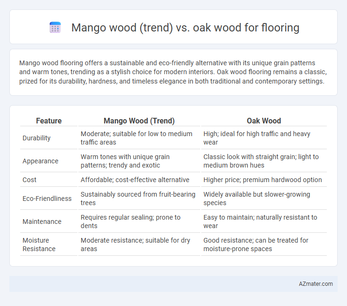Click 'Widely available but slower-growing species' cell
The width and height of the screenshot is (347, 306).
pyautogui.click(x=256, y=199)
